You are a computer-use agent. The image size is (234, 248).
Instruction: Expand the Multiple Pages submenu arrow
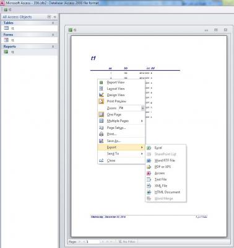[142, 121]
